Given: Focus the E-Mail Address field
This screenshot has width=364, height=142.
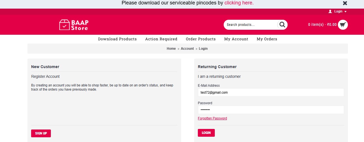Looking at the screenshot, I should 271,93.
